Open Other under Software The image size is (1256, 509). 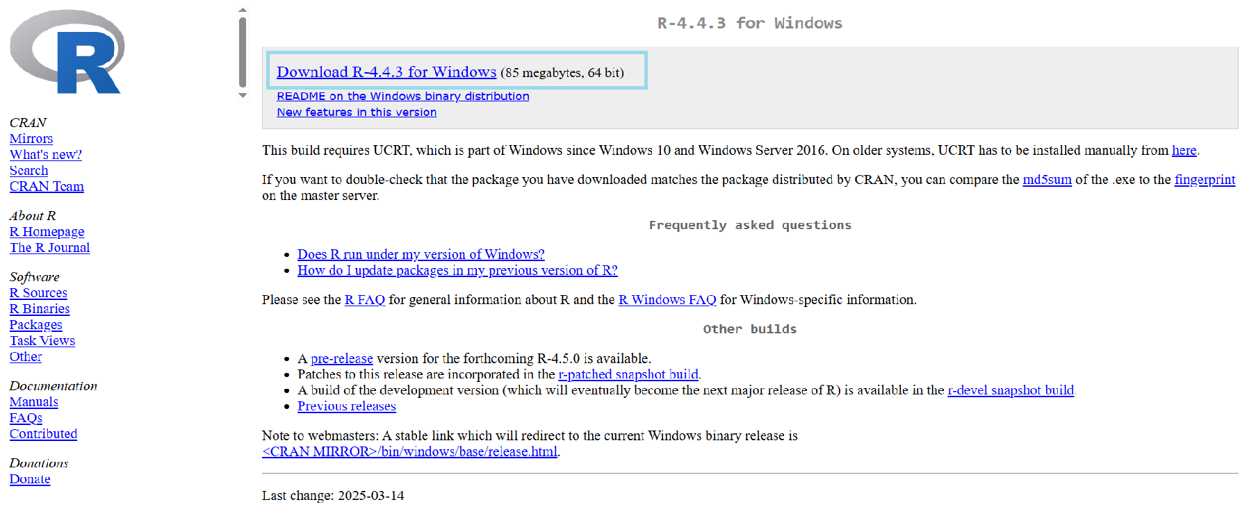point(26,356)
